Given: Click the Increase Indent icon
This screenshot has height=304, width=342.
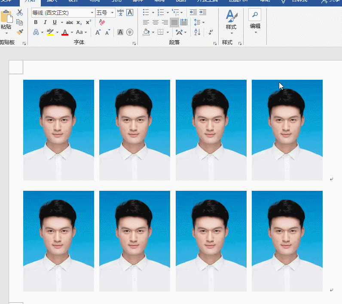Looking at the screenshot, I should (203, 12).
